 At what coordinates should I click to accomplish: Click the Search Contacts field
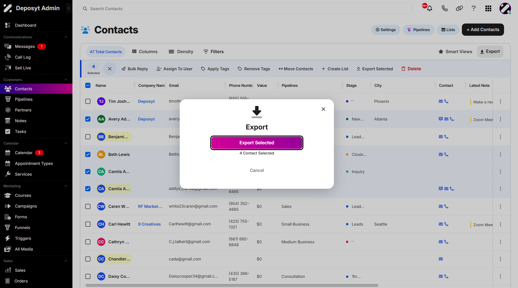245,9
